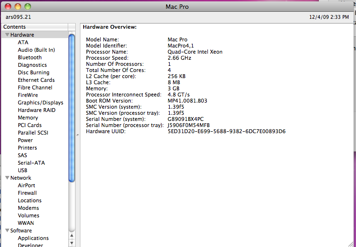Screen dimensions: 356x247
Task: Click the 8 MB L3 cache value
Action: (174, 82)
